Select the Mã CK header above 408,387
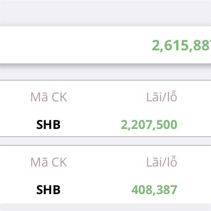The height and width of the screenshot is (211, 211). coord(49,162)
